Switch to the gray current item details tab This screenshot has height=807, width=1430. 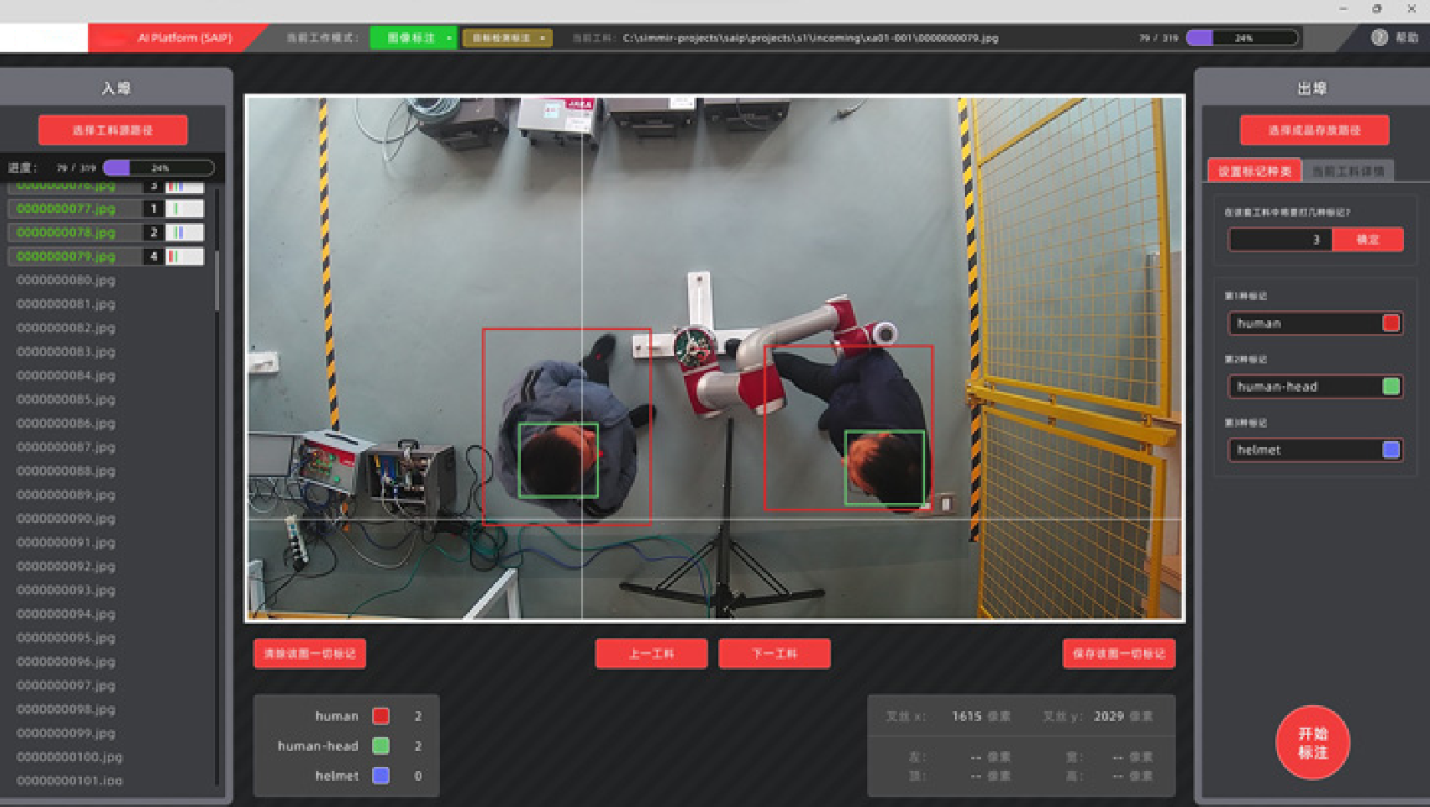pos(1347,171)
